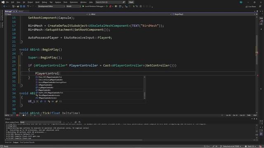This screenshot has width=264, height=148.
Task: Open the ABird class dropdown
Action: (x=130, y=14)
